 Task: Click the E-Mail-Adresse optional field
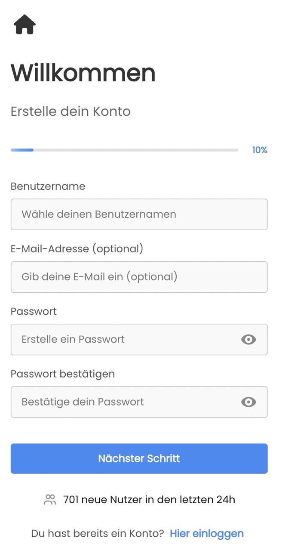139,277
